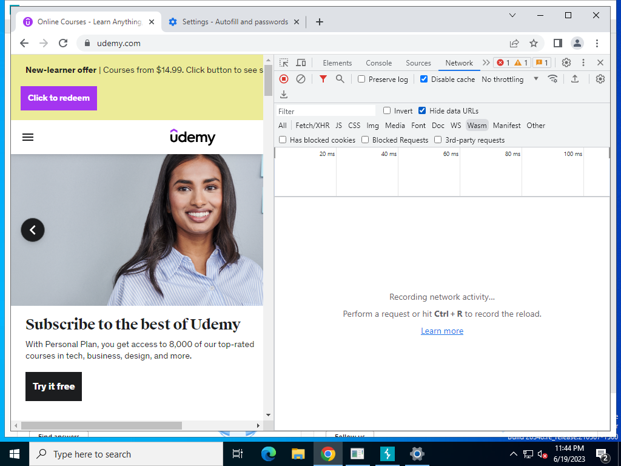Toggle the red filter funnel icon
621x466 pixels.
point(323,79)
